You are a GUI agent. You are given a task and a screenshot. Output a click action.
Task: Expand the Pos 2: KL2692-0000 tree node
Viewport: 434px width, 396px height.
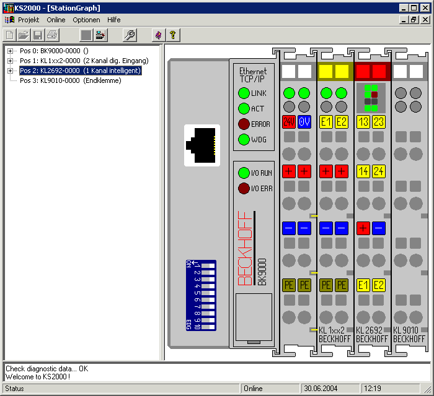click(11, 71)
